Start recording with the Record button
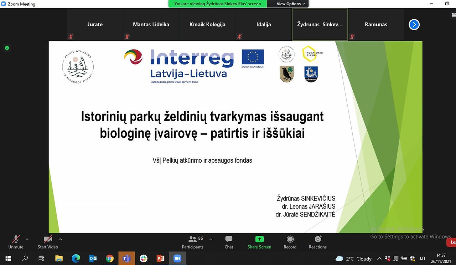Screen dimensions: 456x265 290,242
